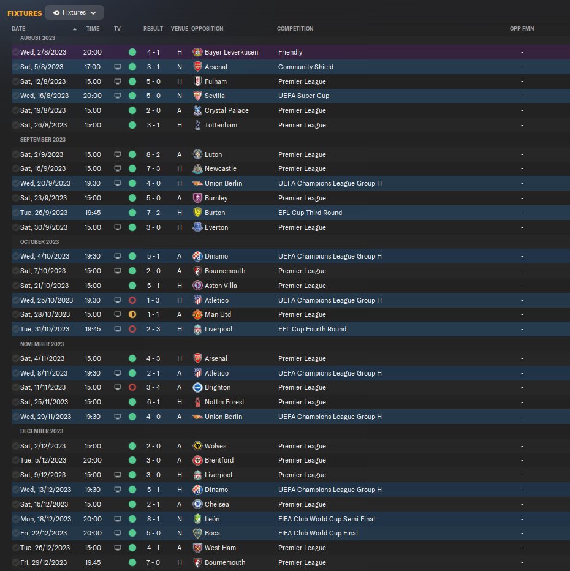Viewport: 570px width, 571px height.
Task: Click the Fulham club badge
Action: pos(197,81)
